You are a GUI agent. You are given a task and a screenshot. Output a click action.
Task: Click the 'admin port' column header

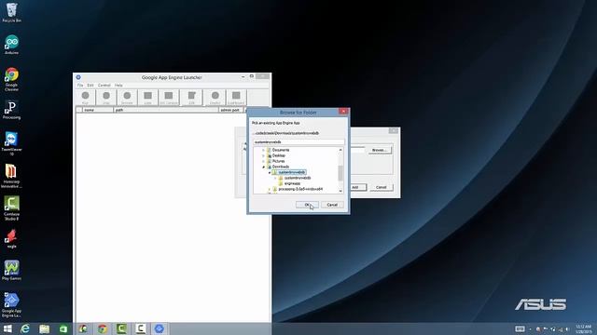pyautogui.click(x=230, y=110)
